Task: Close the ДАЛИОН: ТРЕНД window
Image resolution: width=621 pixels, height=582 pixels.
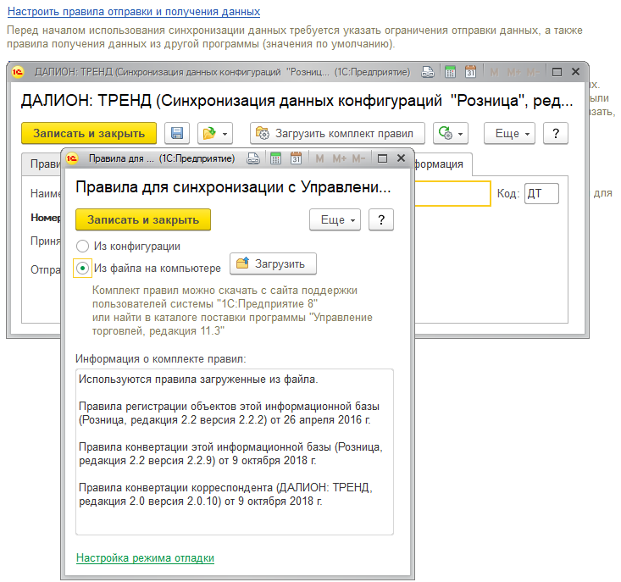Action: pos(575,72)
